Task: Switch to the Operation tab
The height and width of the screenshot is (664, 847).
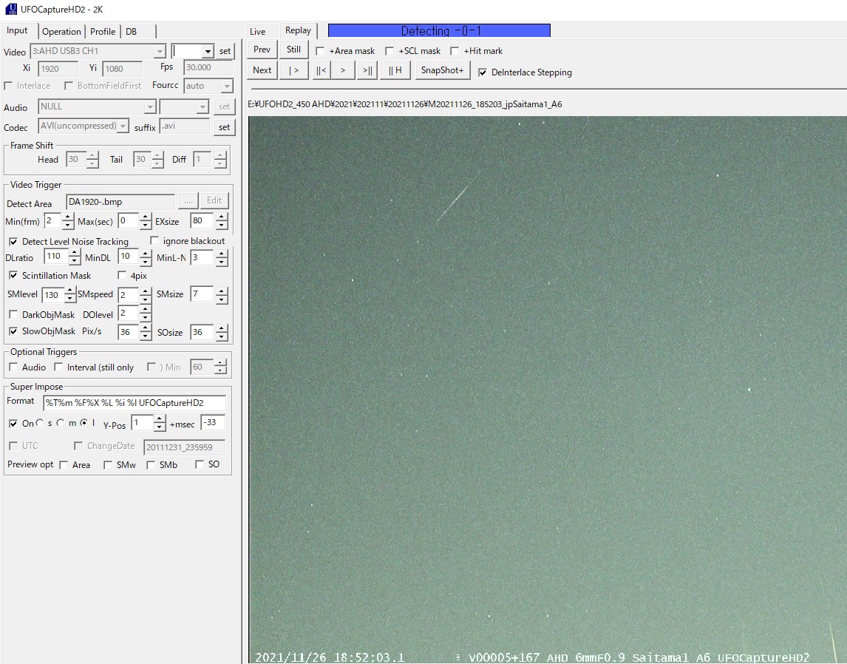Action: coord(61,32)
